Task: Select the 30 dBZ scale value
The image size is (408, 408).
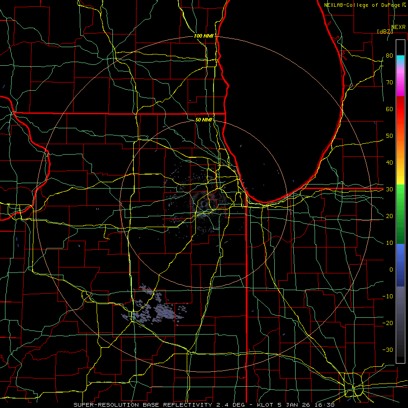Action: (x=389, y=189)
